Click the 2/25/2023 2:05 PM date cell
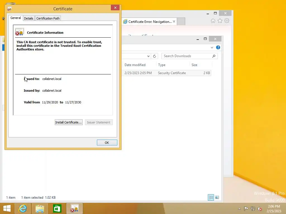Viewport: 286px width, 214px height. point(138,73)
